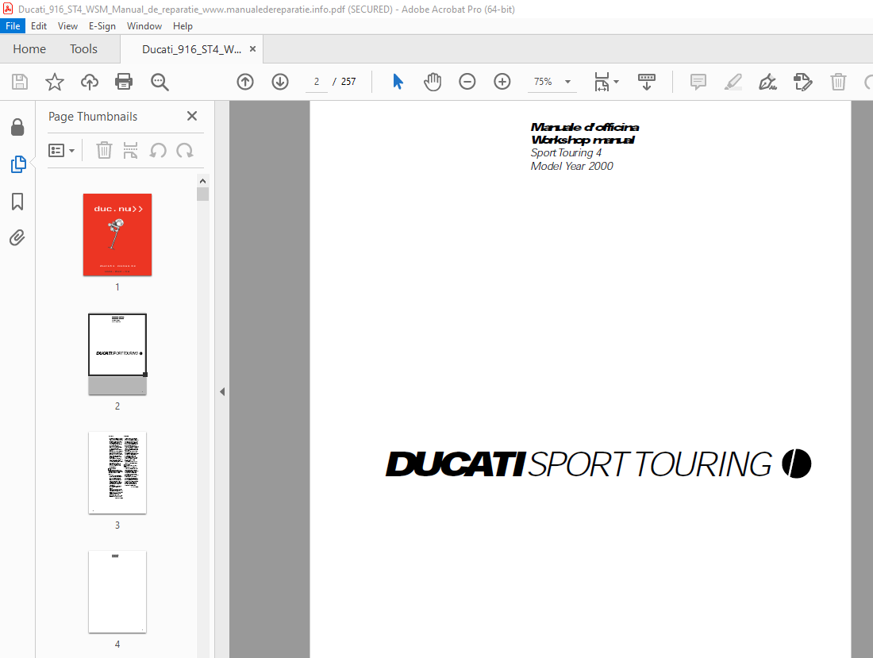Add a sticky note comment
This screenshot has width=873, height=658.
[698, 82]
